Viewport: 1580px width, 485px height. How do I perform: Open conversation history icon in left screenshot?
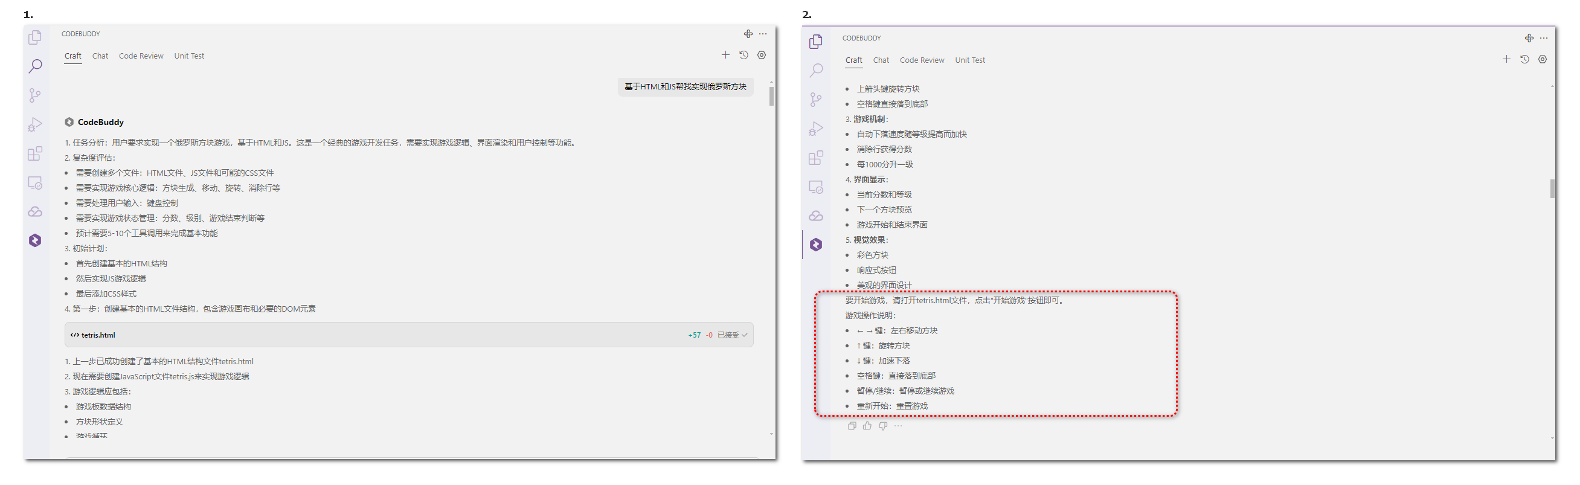click(743, 55)
